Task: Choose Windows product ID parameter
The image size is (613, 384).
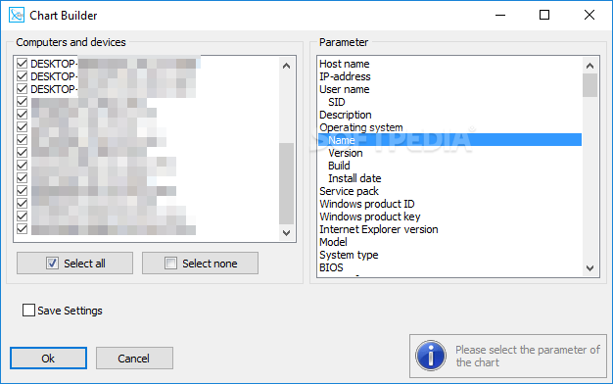Action: [x=449, y=204]
